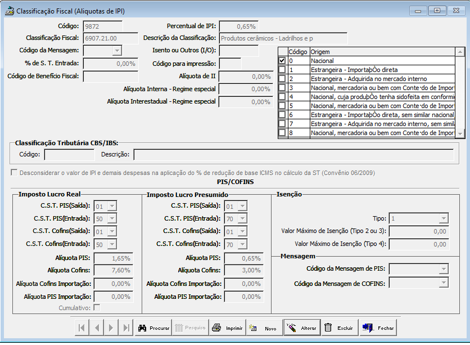Click the Origem column header
Image resolution: width=470 pixels, height=345 pixels.
pos(382,52)
